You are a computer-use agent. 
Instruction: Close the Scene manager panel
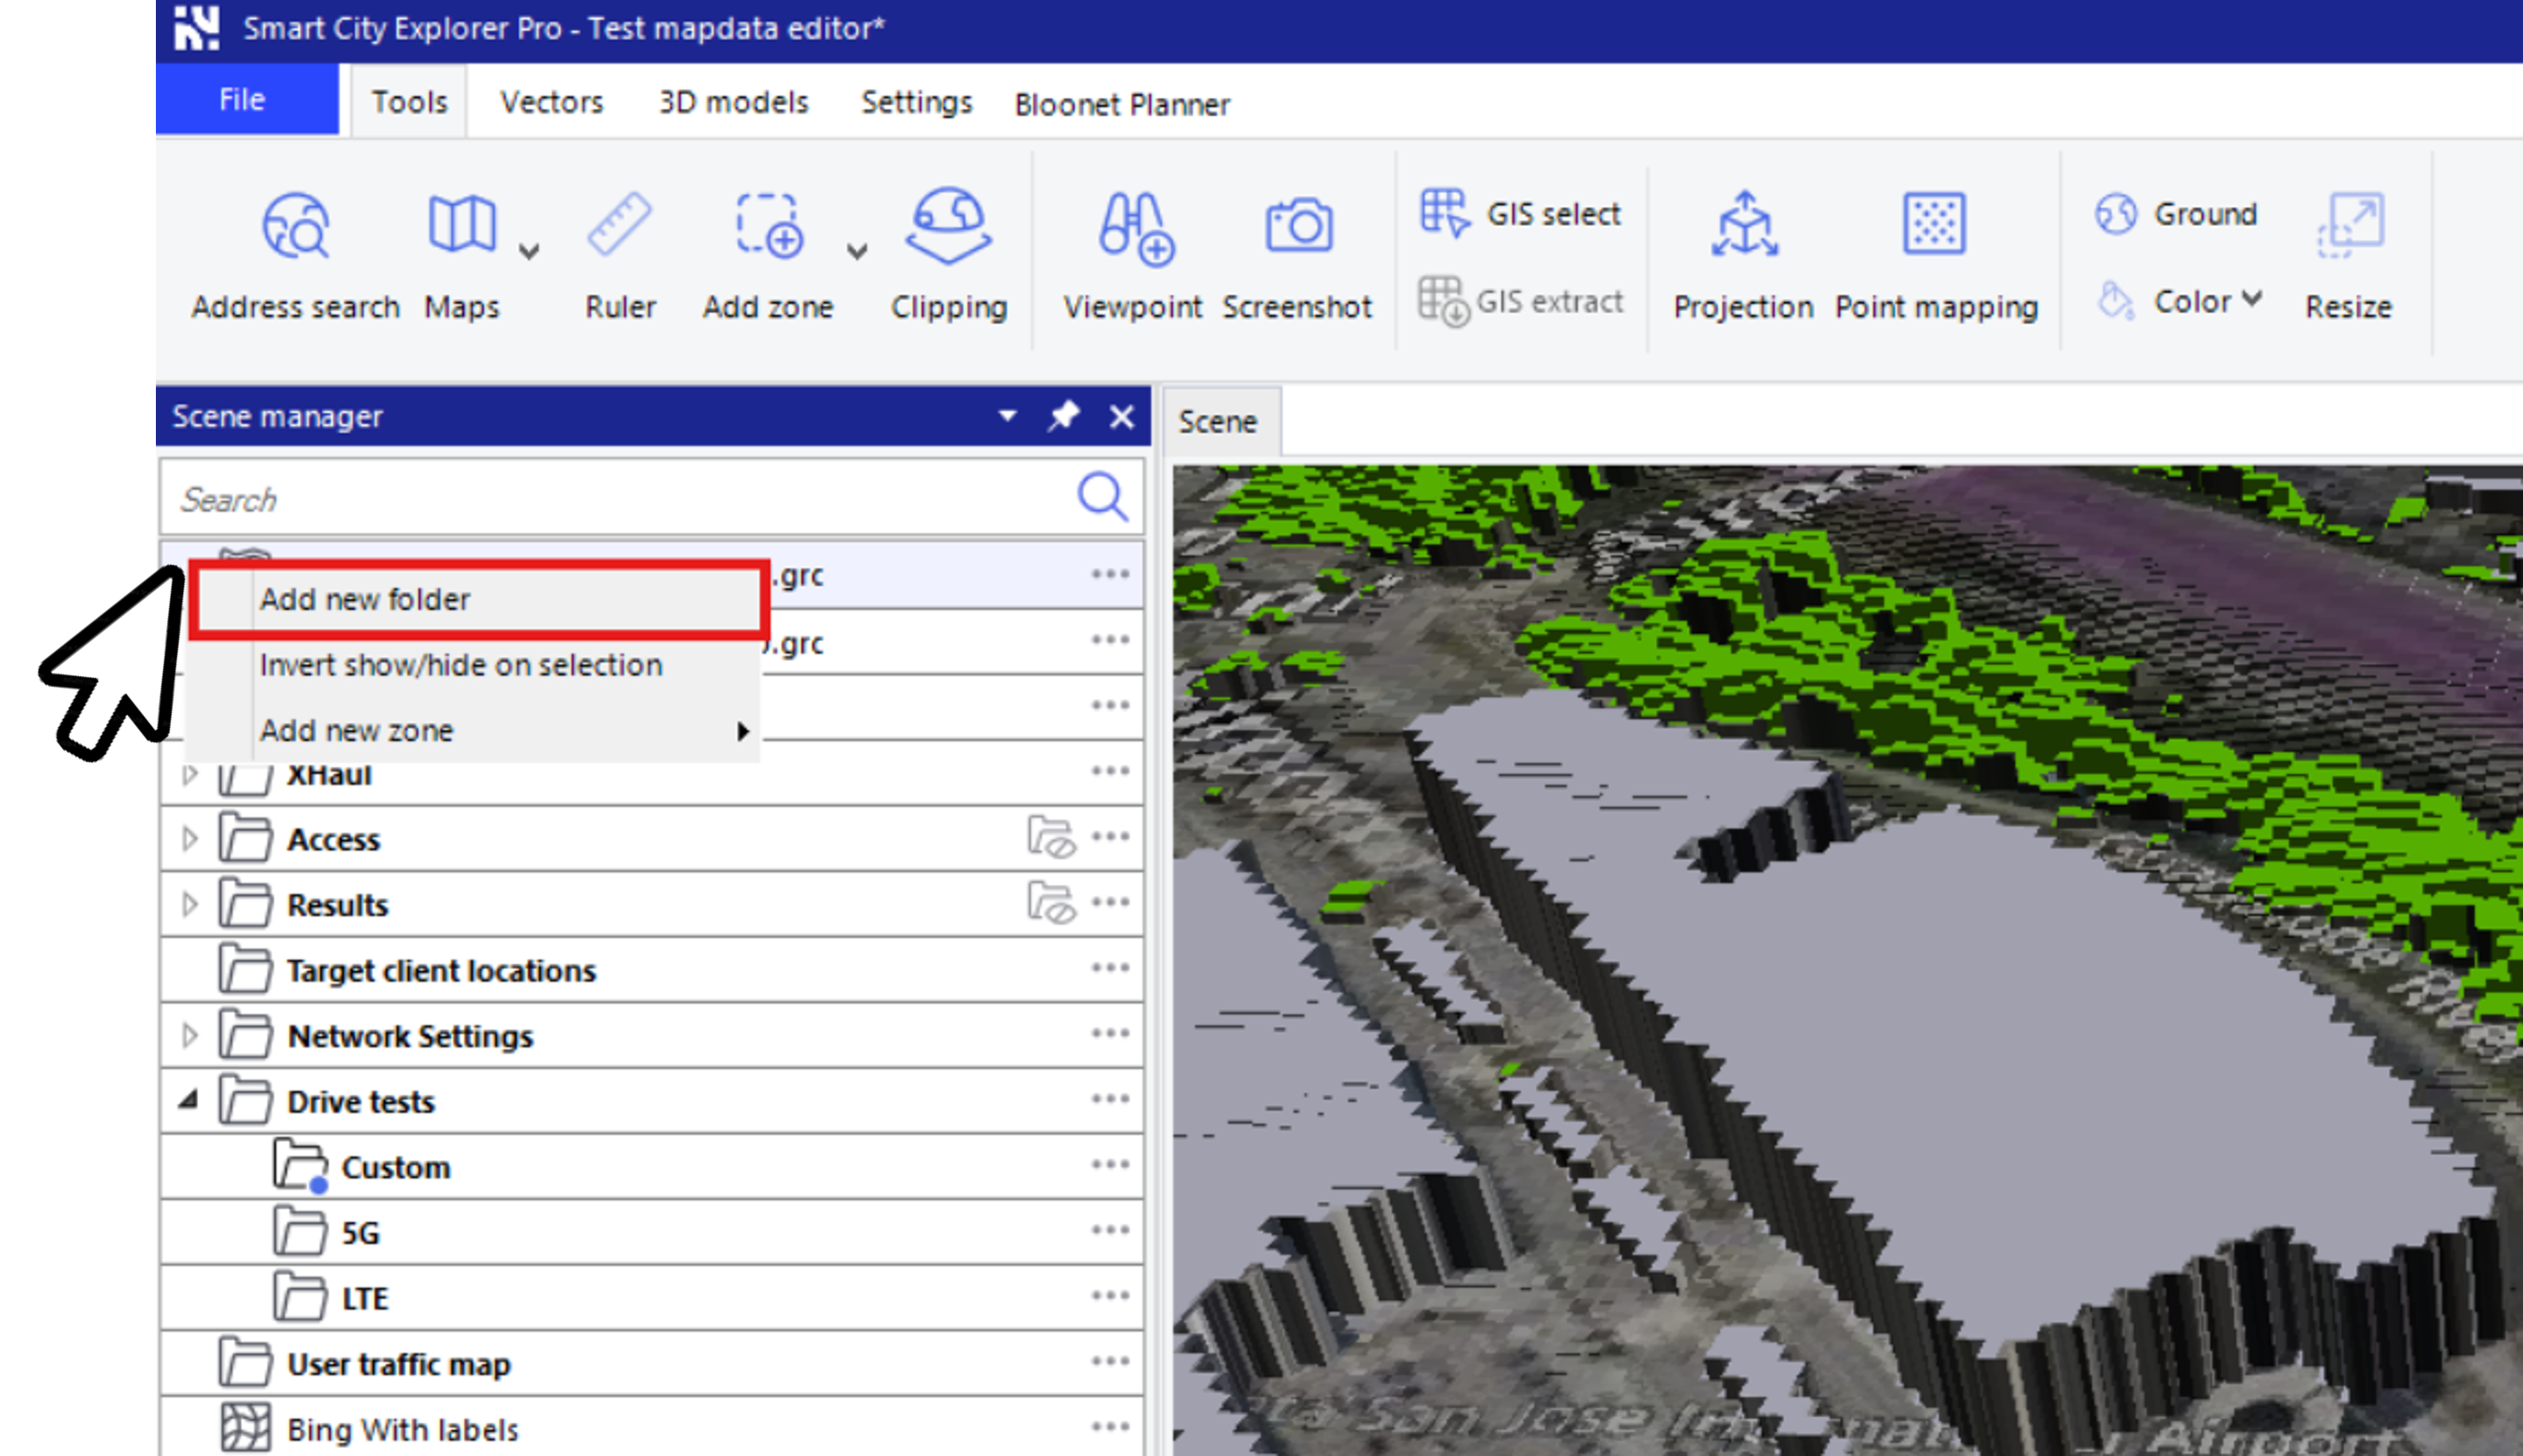[x=1122, y=415]
